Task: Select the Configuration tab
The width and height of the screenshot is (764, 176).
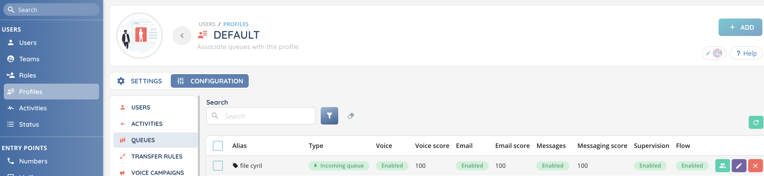Action: [210, 81]
